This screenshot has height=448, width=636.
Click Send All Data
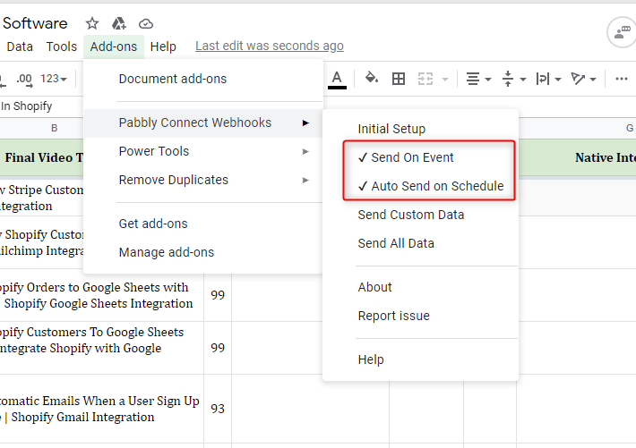click(421, 243)
